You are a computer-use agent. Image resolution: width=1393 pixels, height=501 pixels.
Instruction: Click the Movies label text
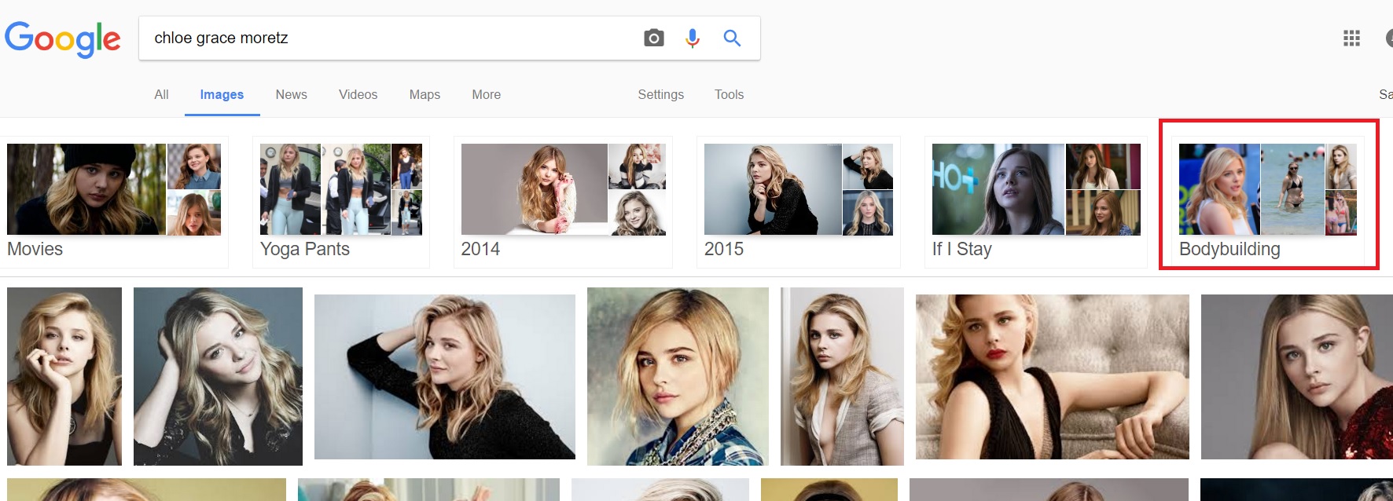click(x=35, y=249)
